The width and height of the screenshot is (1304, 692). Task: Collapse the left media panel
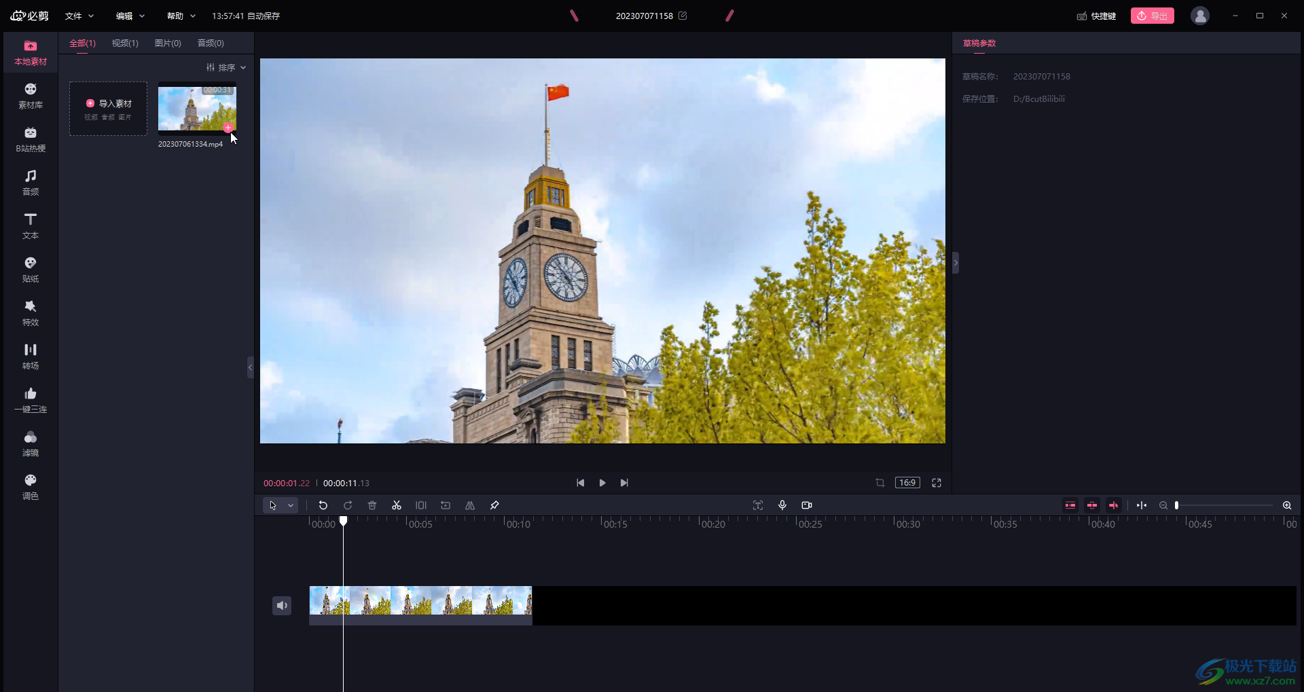pyautogui.click(x=250, y=367)
